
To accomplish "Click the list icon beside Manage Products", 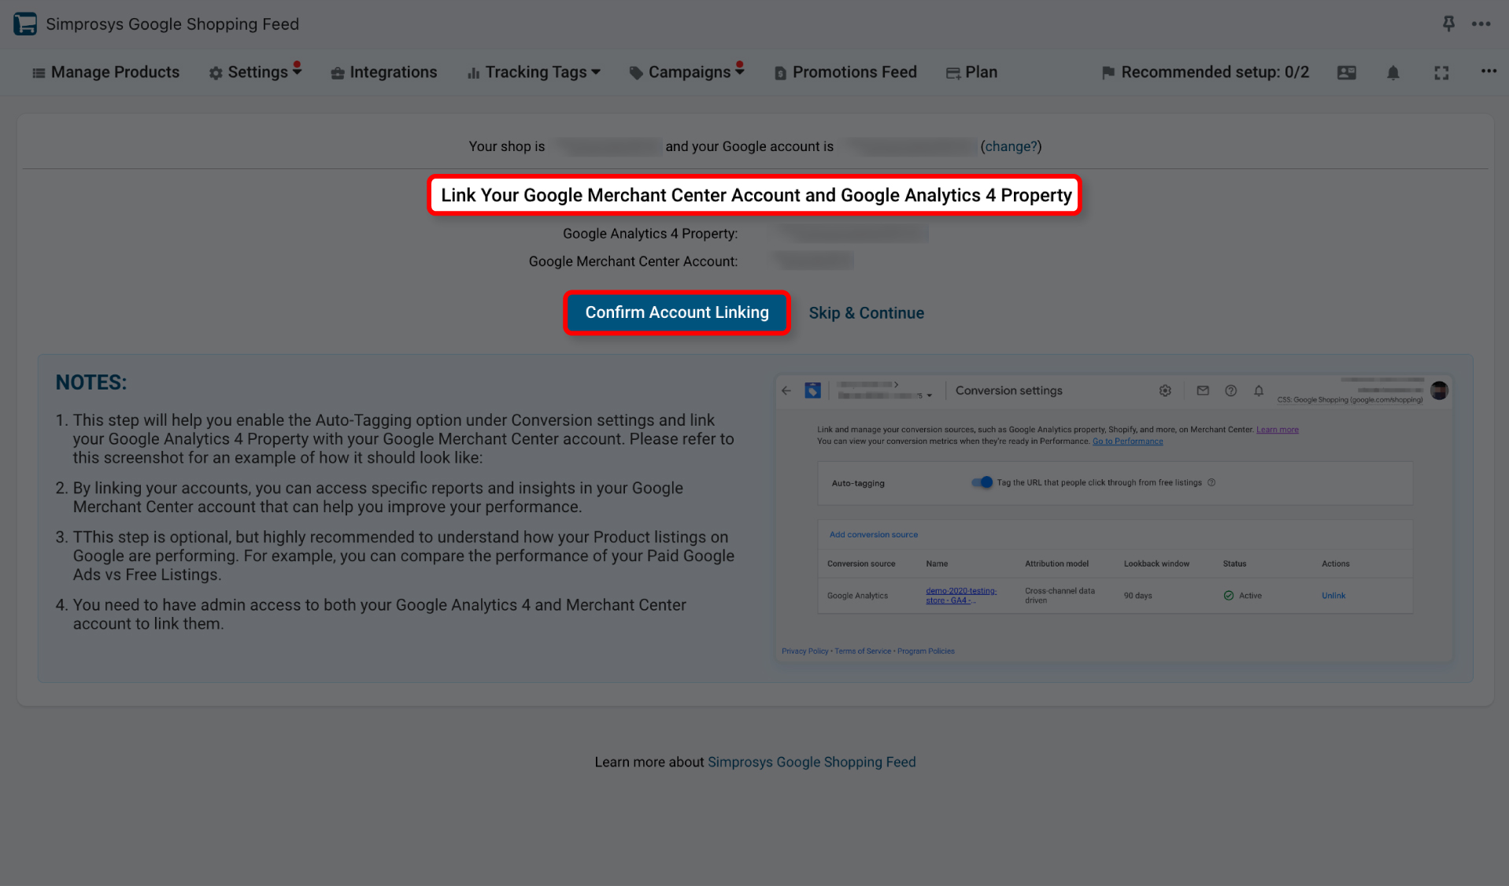I will pos(39,73).
